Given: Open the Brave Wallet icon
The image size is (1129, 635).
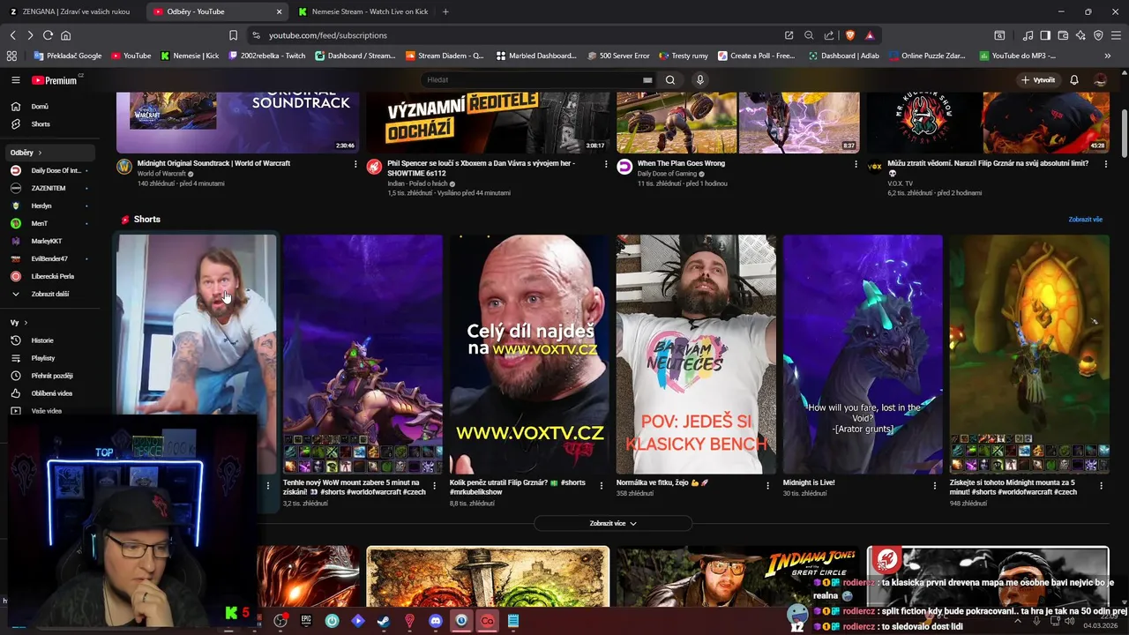Looking at the screenshot, I should pyautogui.click(x=1063, y=35).
